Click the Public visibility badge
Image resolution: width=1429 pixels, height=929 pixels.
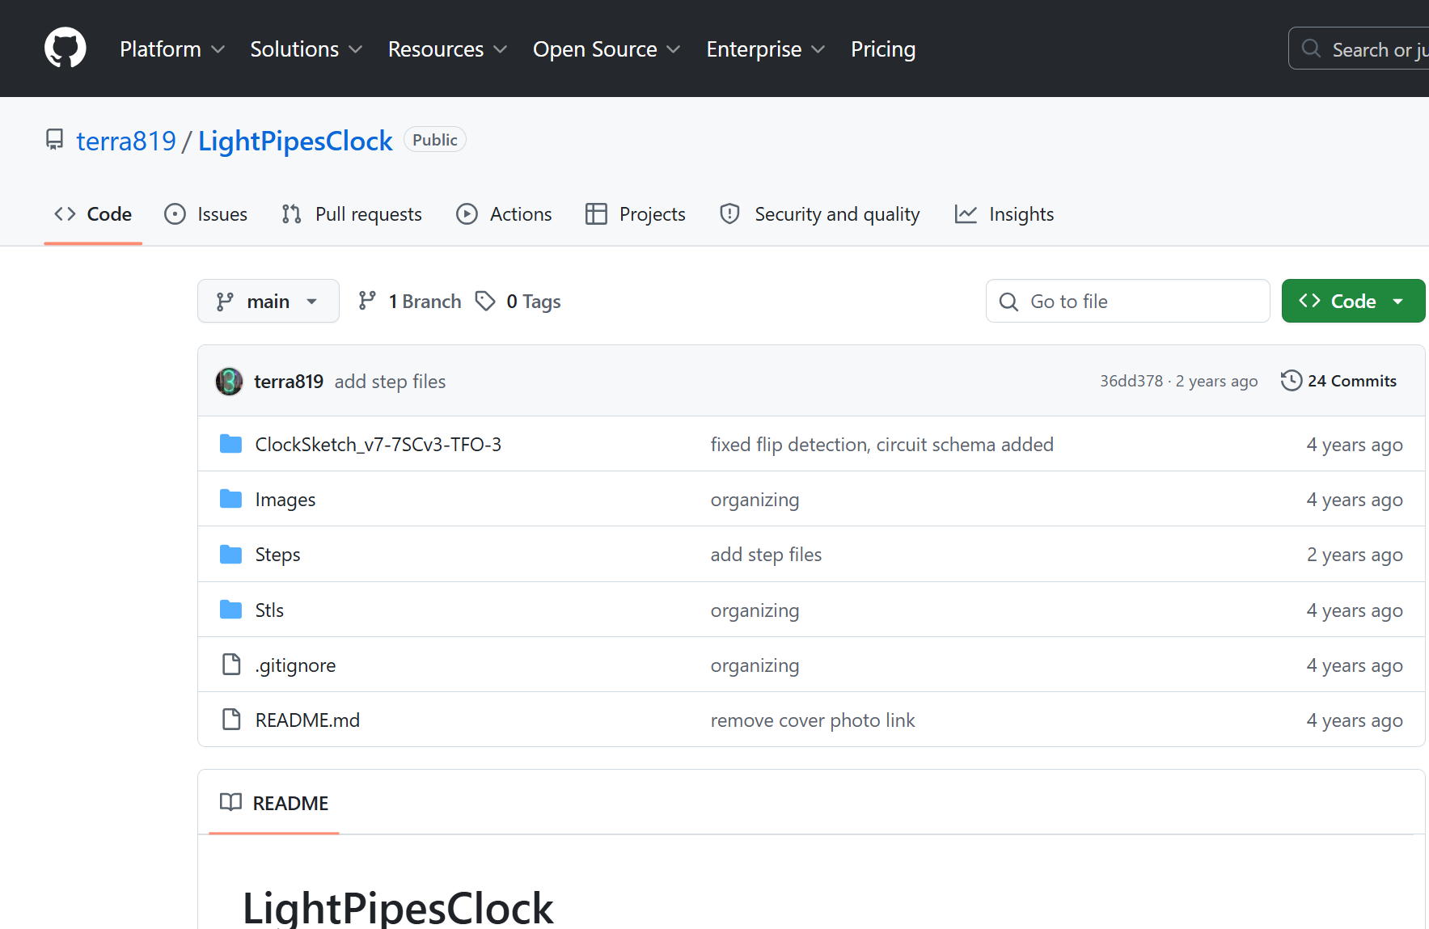(x=435, y=140)
